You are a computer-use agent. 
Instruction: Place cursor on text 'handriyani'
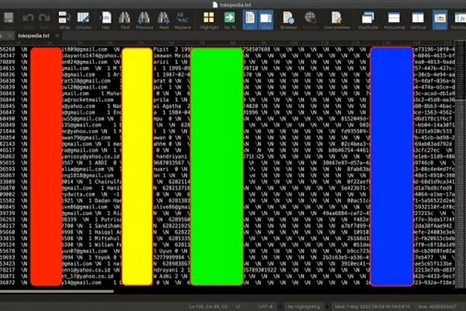tap(171, 157)
